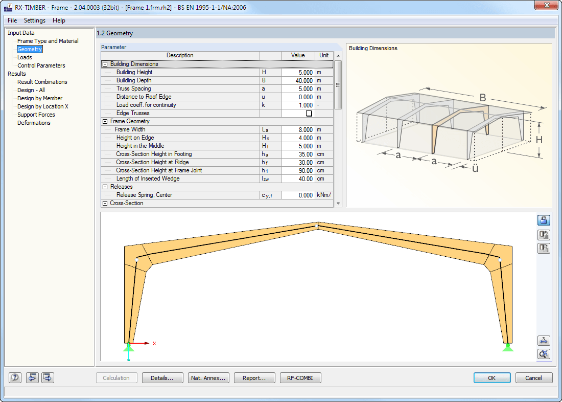The image size is (562, 402).
Task: Click the RF-COMBI button
Action: [300, 377]
